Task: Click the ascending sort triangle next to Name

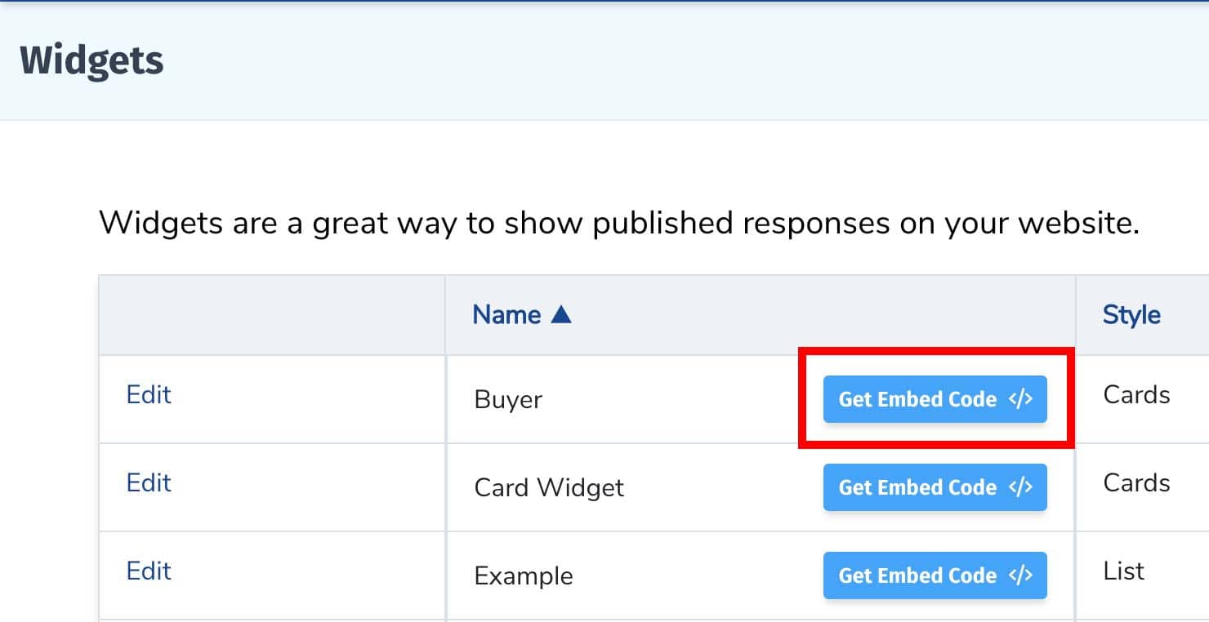Action: pyautogui.click(x=560, y=313)
